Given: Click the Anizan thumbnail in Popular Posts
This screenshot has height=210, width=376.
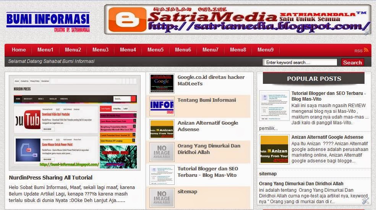Looking at the screenshot, I should pyautogui.click(x=274, y=149).
